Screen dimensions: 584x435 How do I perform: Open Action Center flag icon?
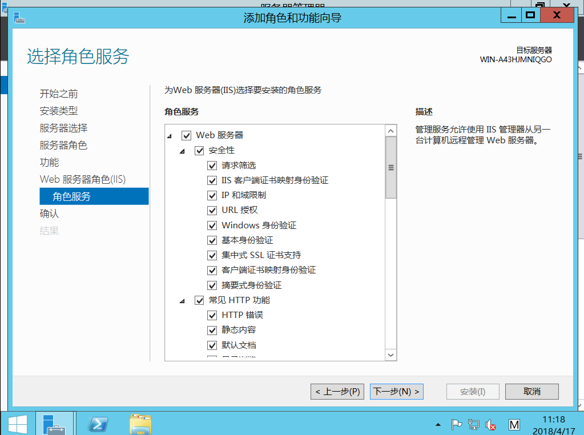click(x=456, y=425)
